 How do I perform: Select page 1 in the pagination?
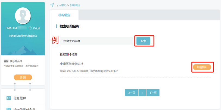pos(142,93)
